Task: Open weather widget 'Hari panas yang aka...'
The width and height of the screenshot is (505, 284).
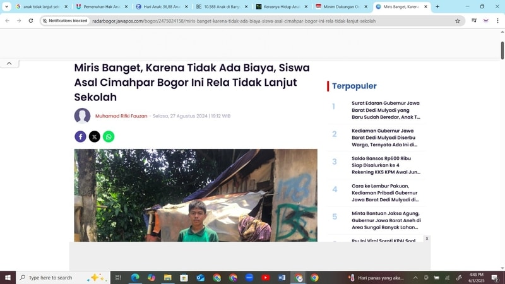Action: tap(376, 278)
